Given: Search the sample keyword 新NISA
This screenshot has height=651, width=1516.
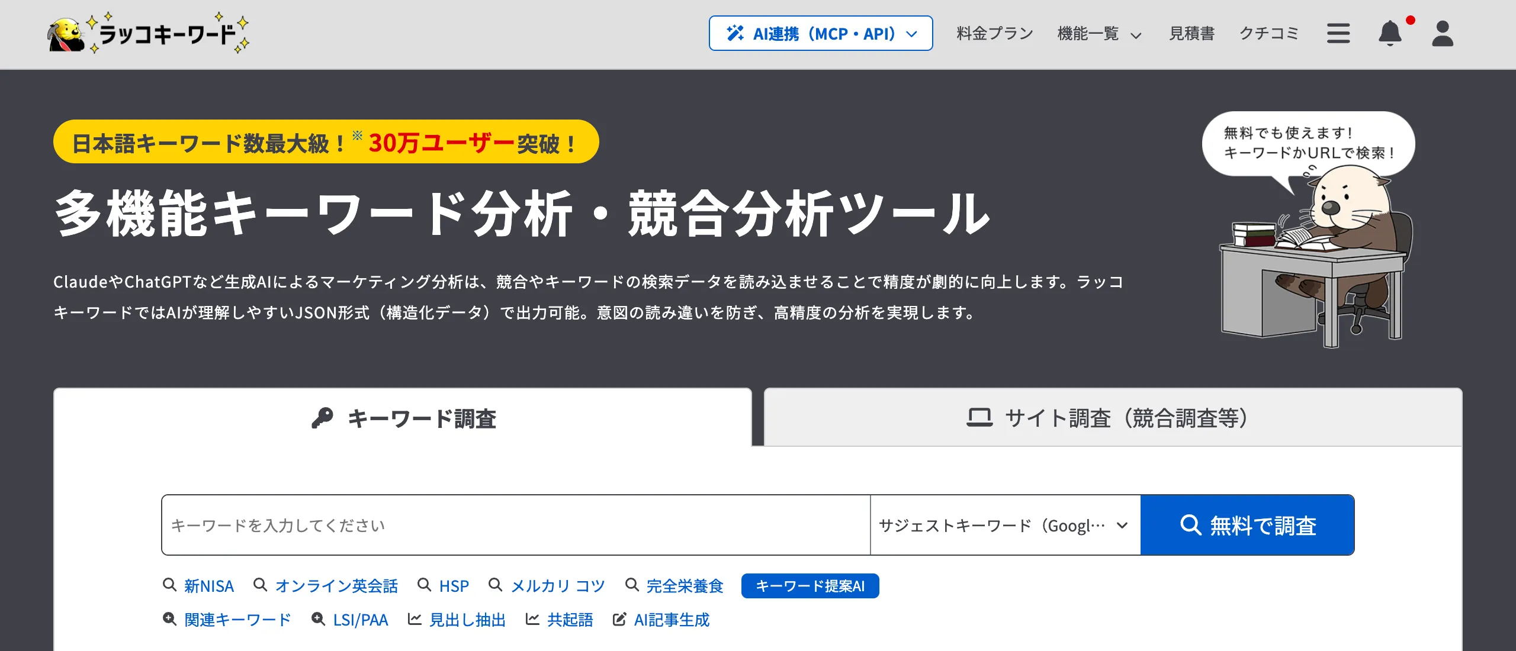Looking at the screenshot, I should pos(209,586).
